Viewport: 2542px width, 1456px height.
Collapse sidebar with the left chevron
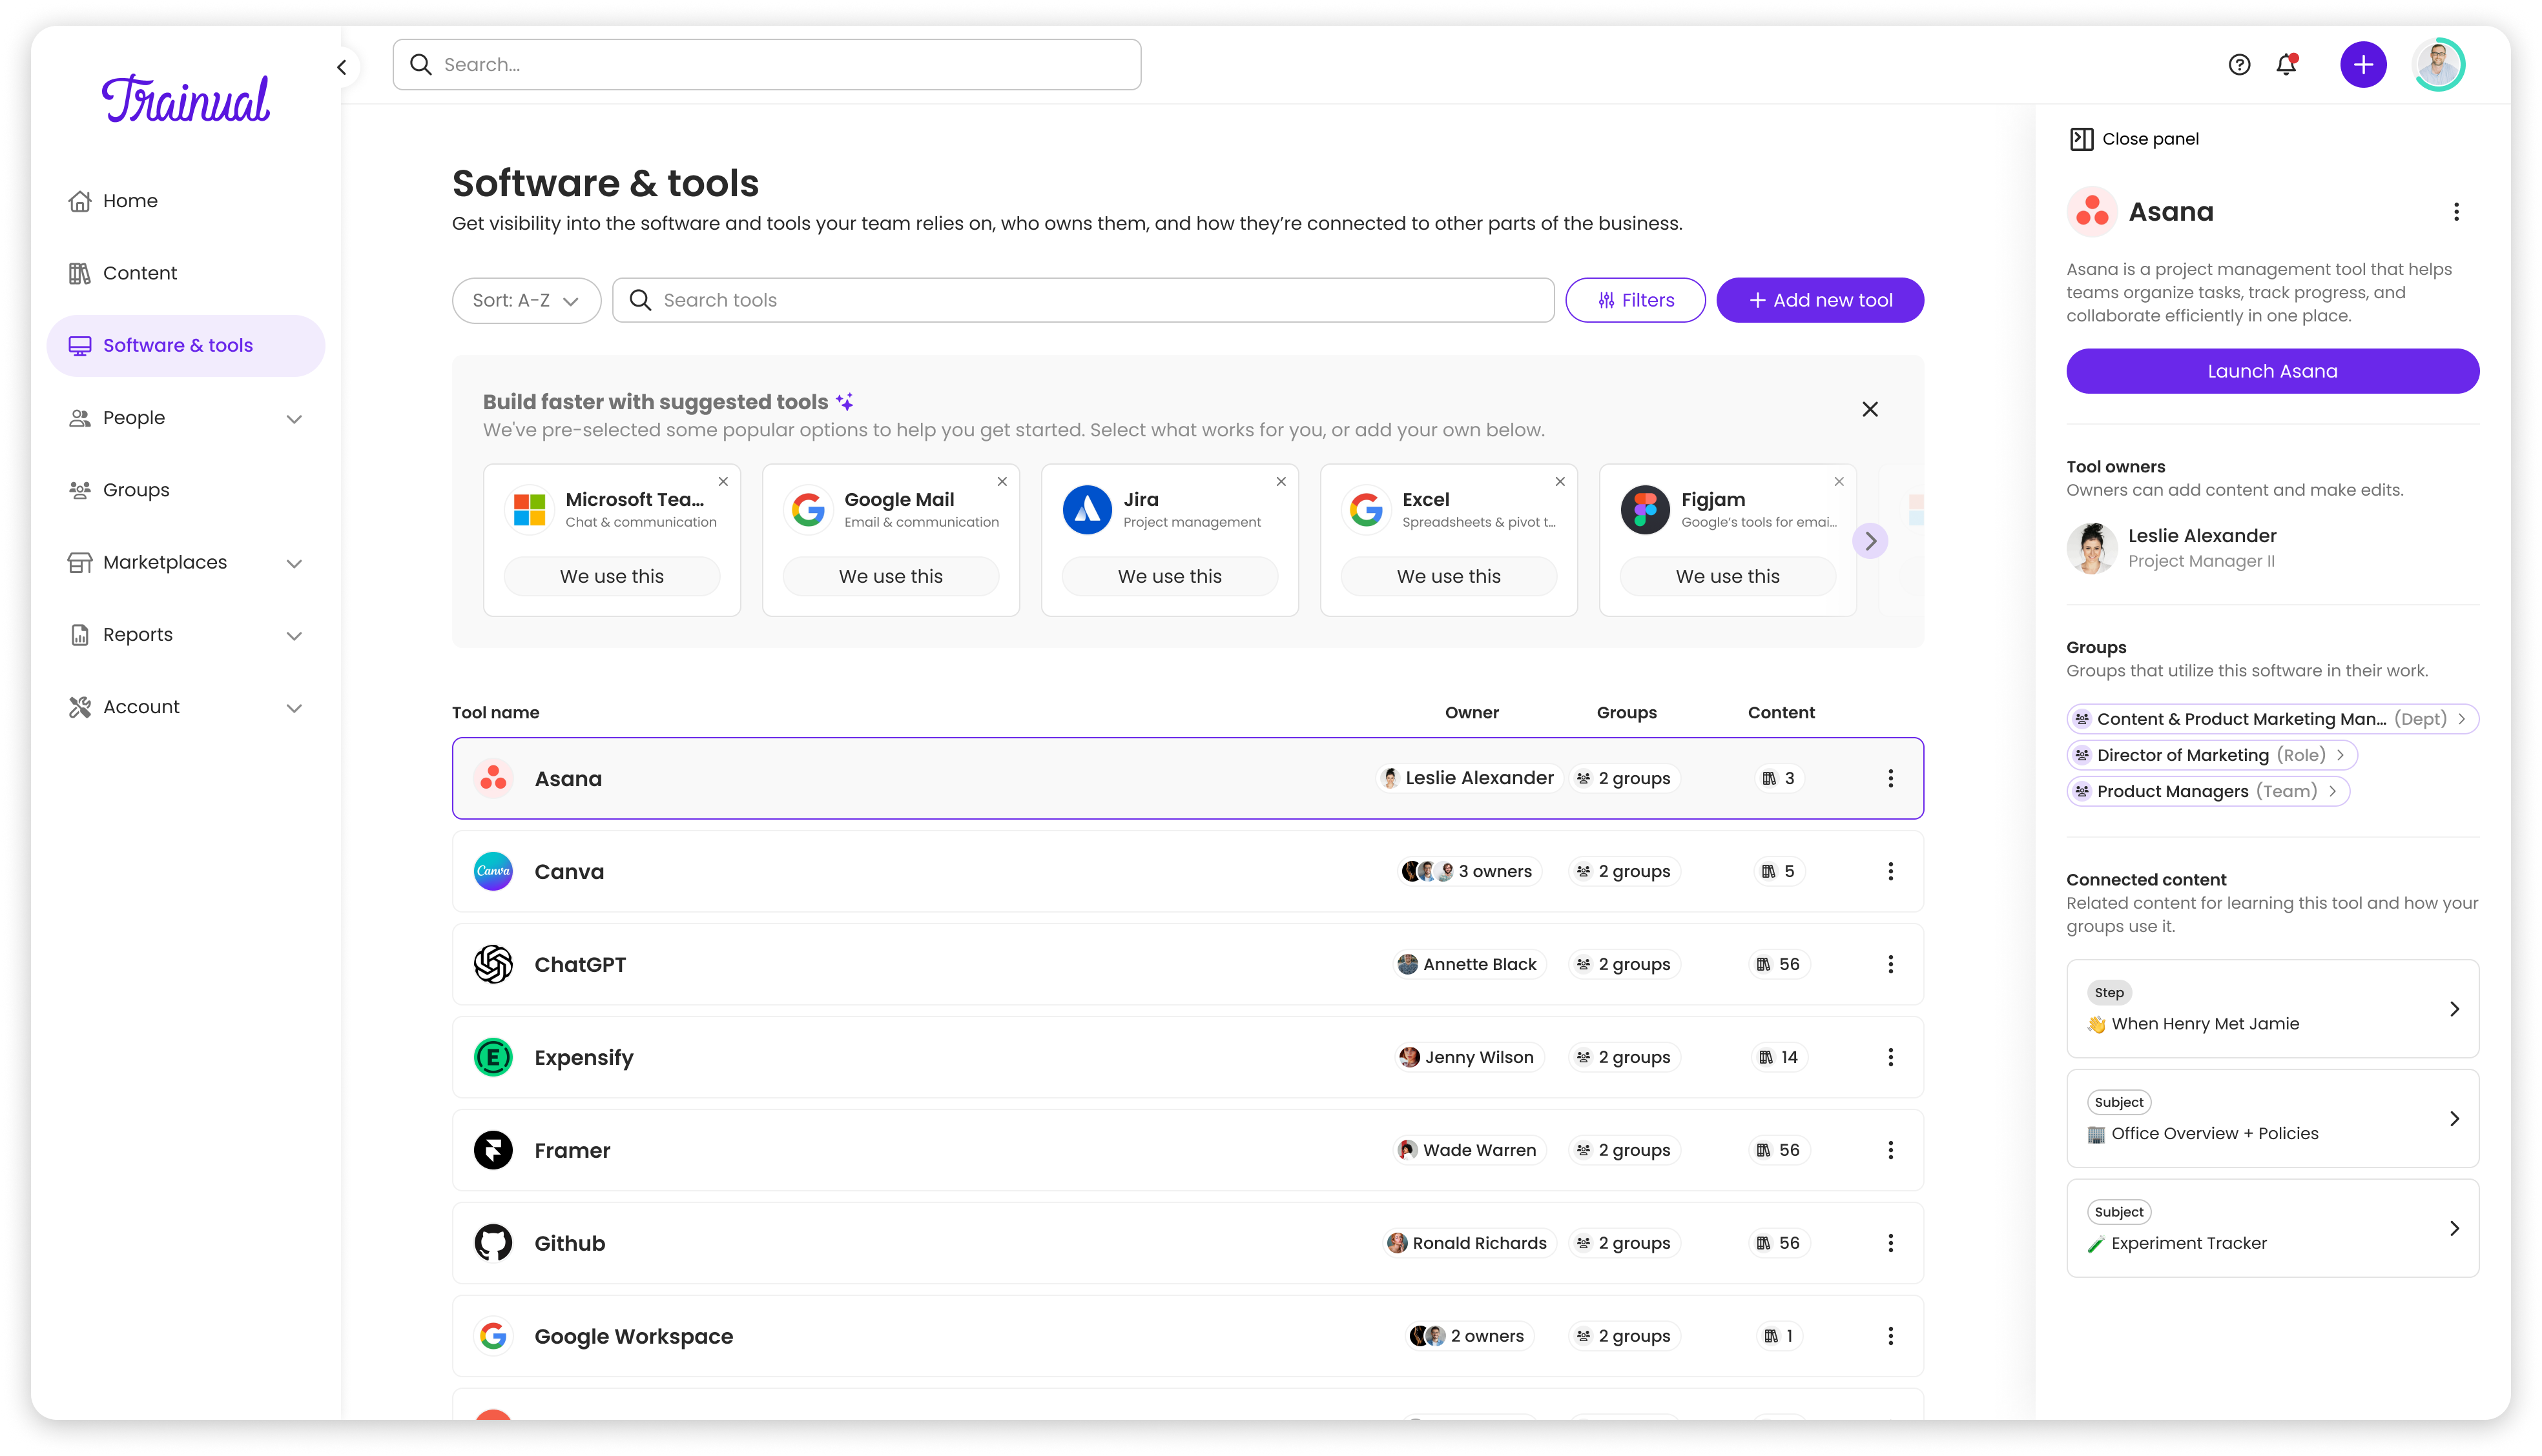click(x=342, y=67)
